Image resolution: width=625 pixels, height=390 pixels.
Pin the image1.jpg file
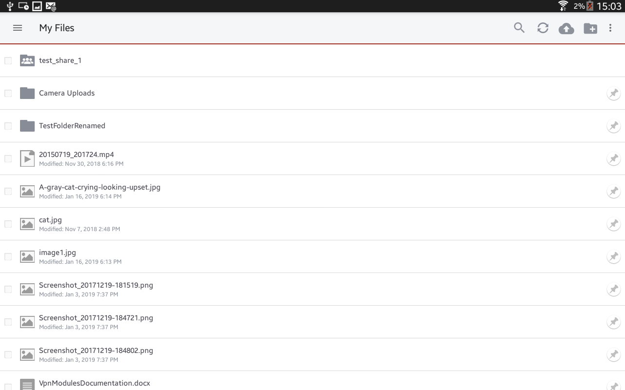[x=614, y=256]
